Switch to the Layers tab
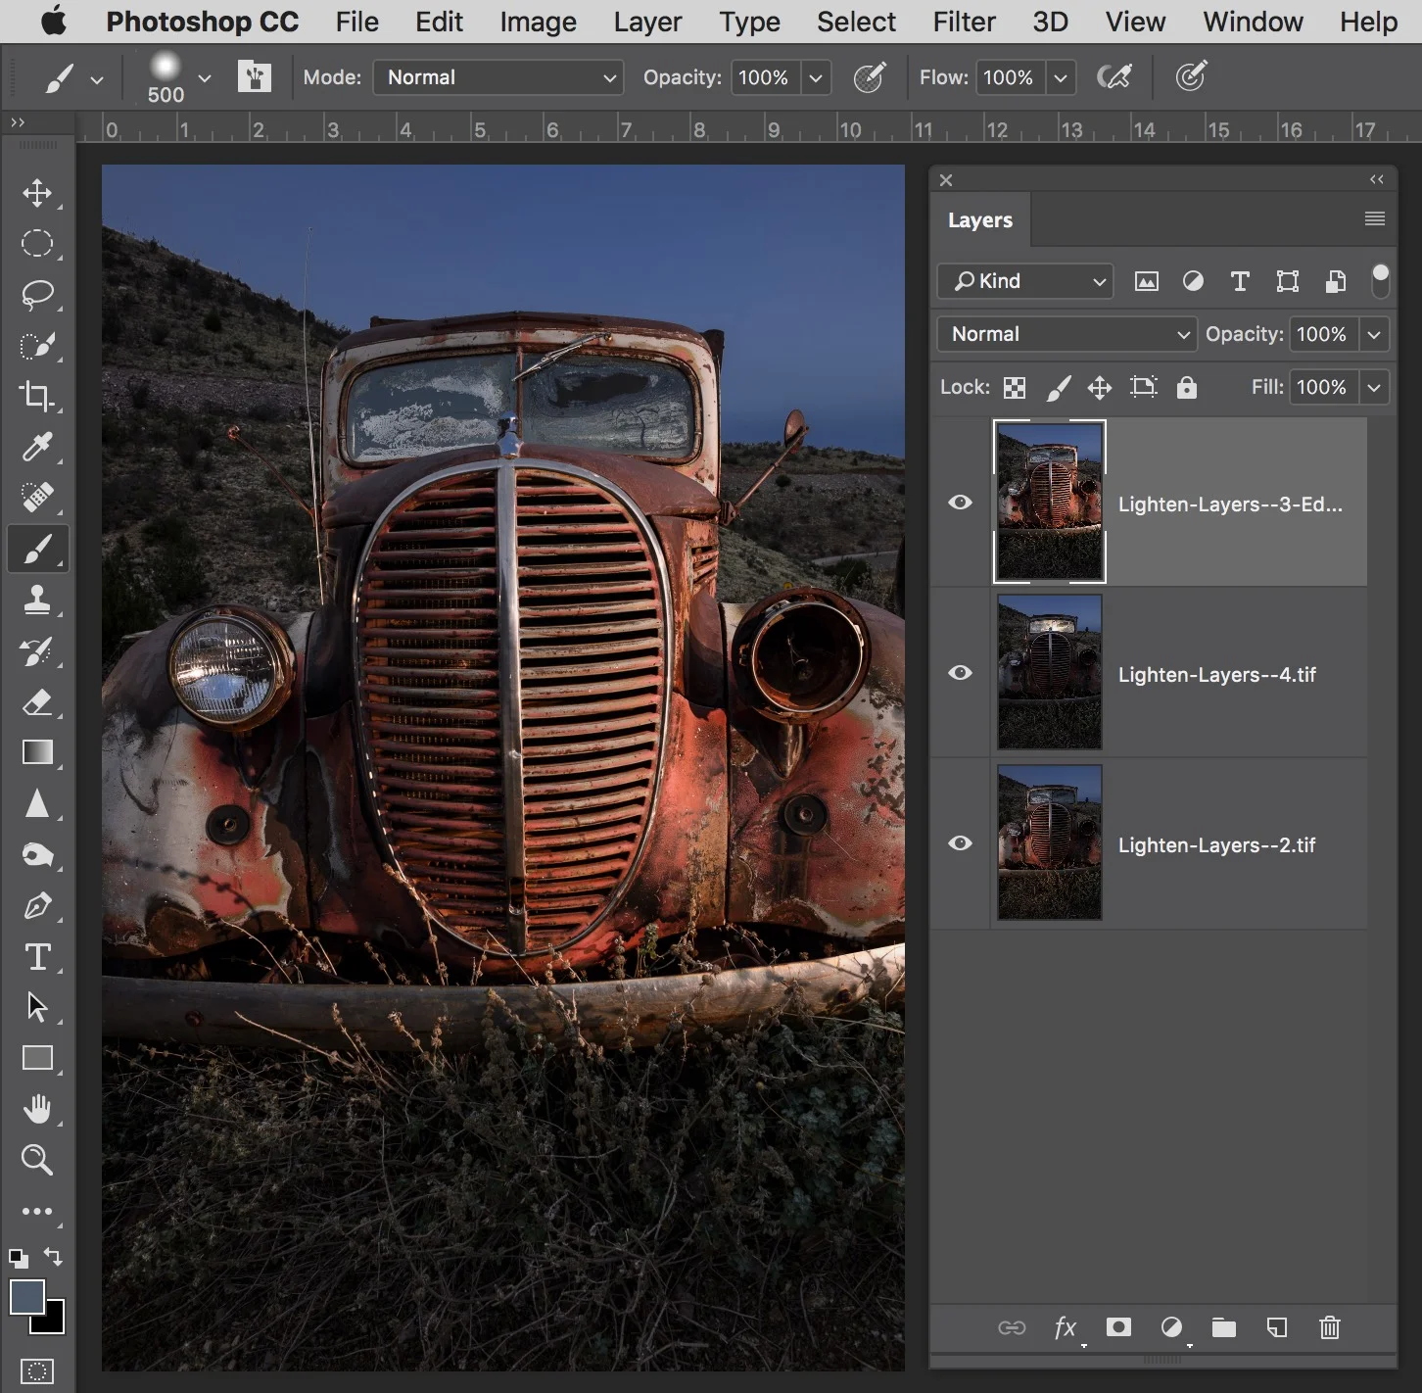 coord(980,220)
